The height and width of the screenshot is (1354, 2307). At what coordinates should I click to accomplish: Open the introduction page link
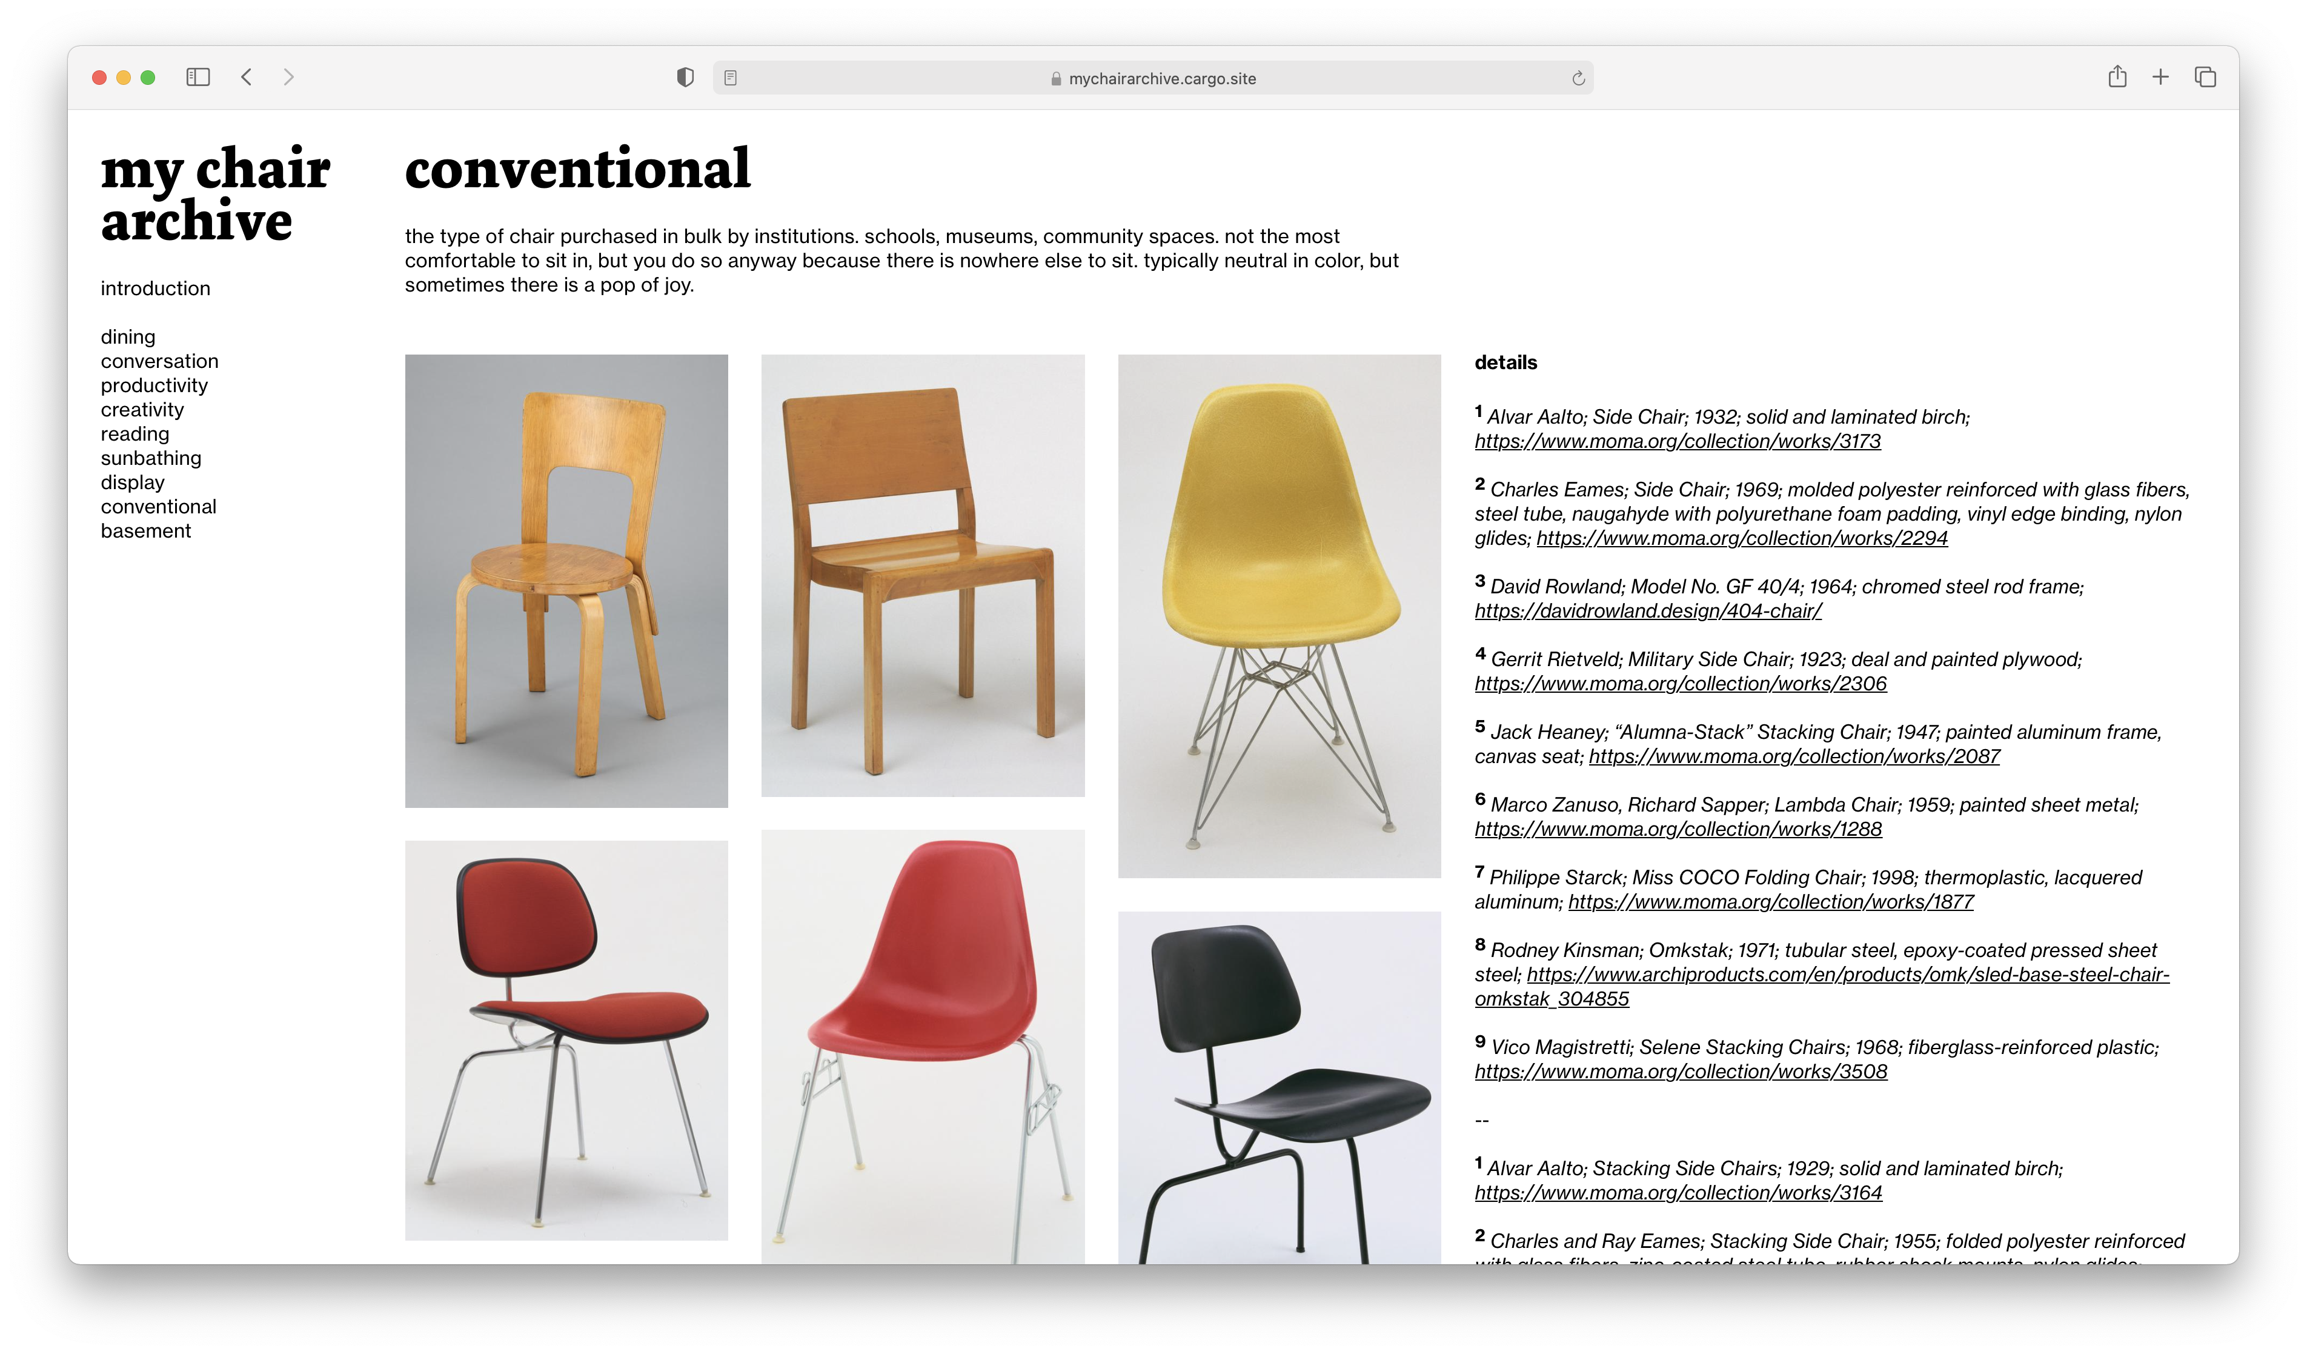click(x=156, y=288)
